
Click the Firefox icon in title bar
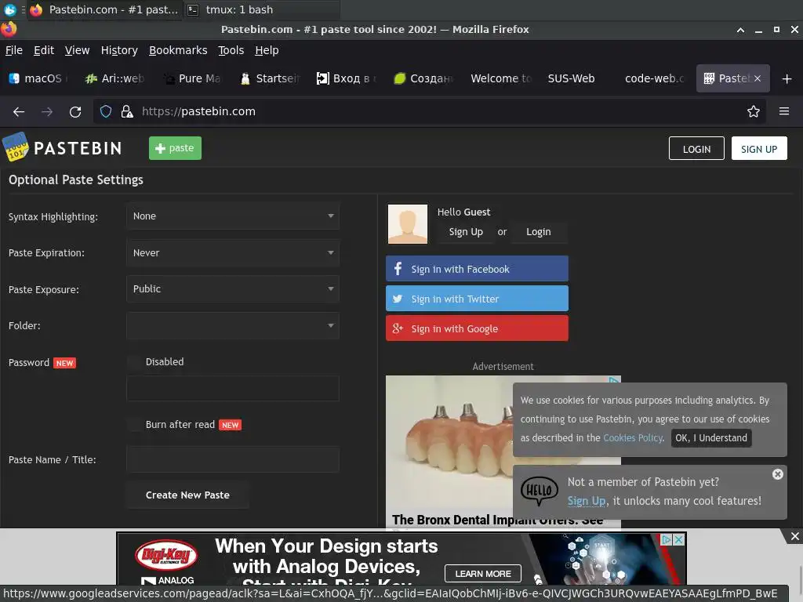pos(9,29)
